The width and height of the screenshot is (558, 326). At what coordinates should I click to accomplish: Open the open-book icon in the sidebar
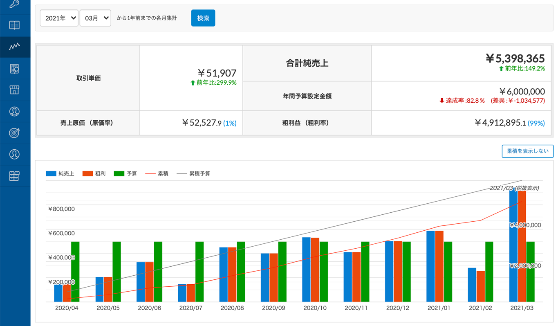point(14,25)
